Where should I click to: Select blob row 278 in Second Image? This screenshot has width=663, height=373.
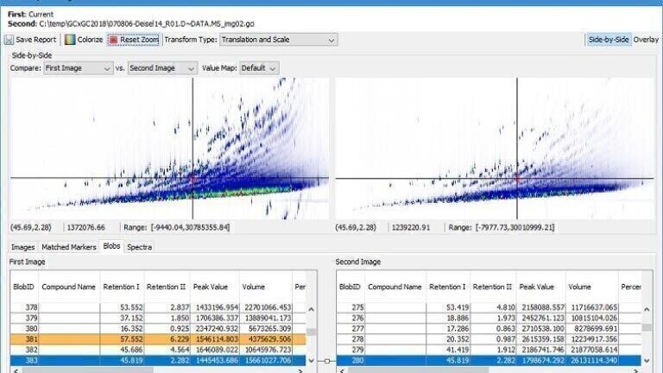[x=489, y=338]
